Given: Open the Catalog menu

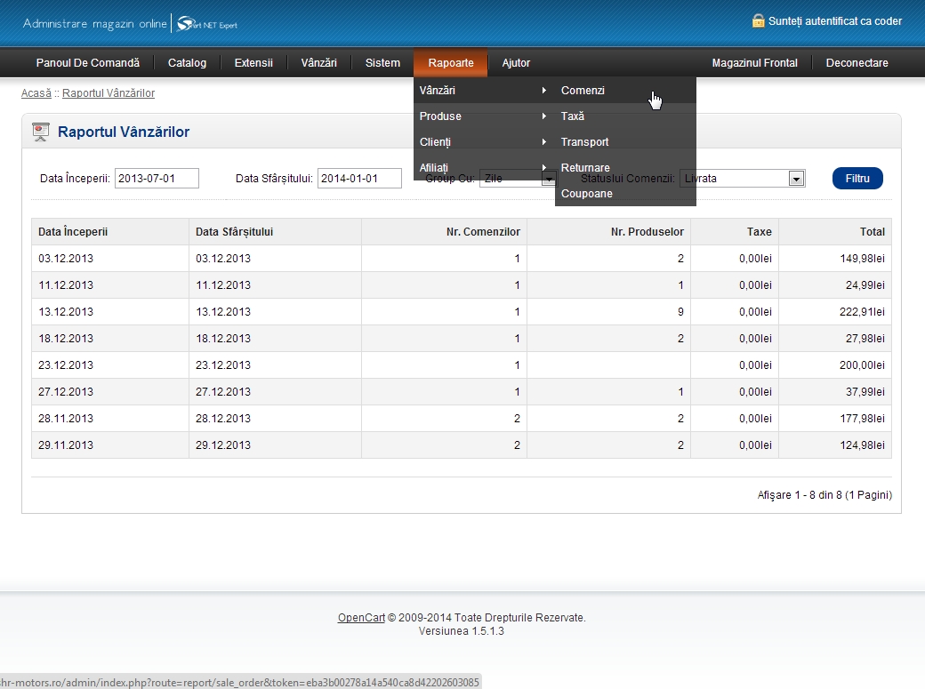Looking at the screenshot, I should pos(187,63).
